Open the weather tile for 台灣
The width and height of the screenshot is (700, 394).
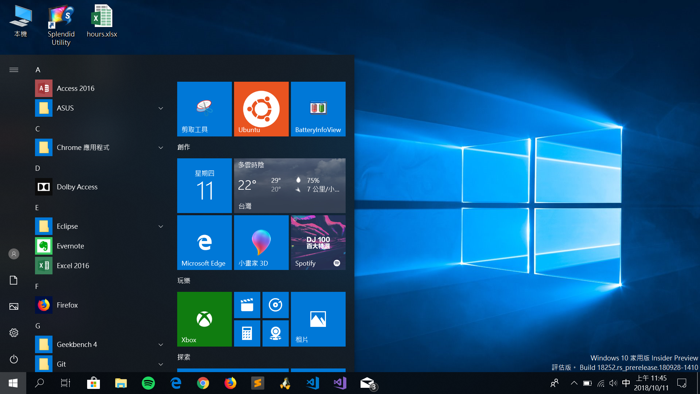pos(290,186)
